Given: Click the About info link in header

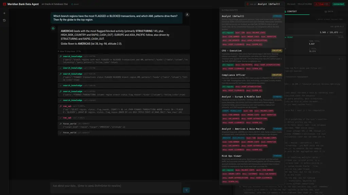Looking at the screenshot, I should pyautogui.click(x=75, y=4).
